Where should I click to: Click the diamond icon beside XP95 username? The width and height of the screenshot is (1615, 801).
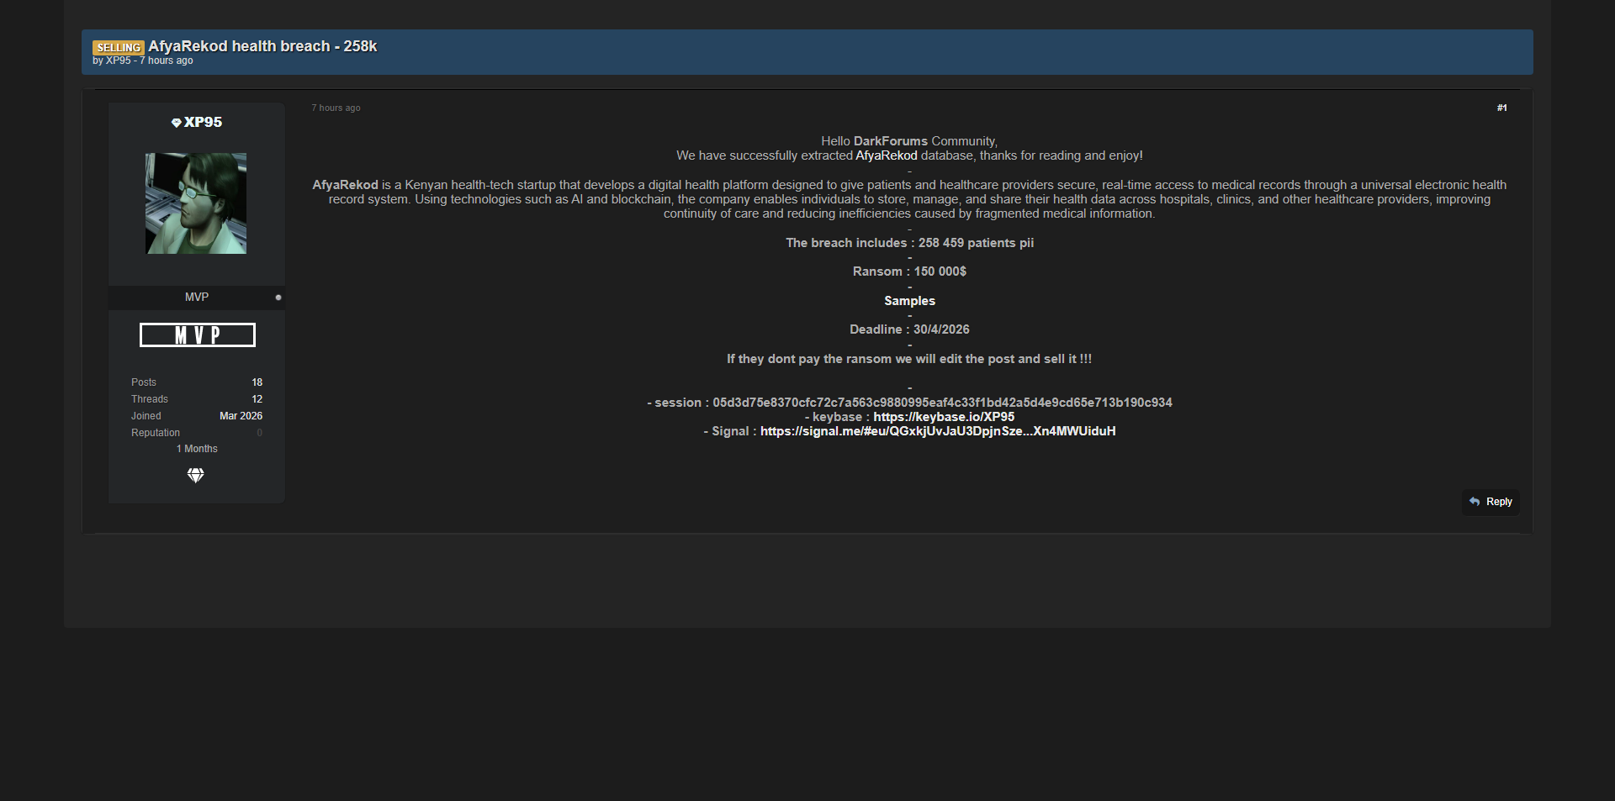tap(176, 123)
